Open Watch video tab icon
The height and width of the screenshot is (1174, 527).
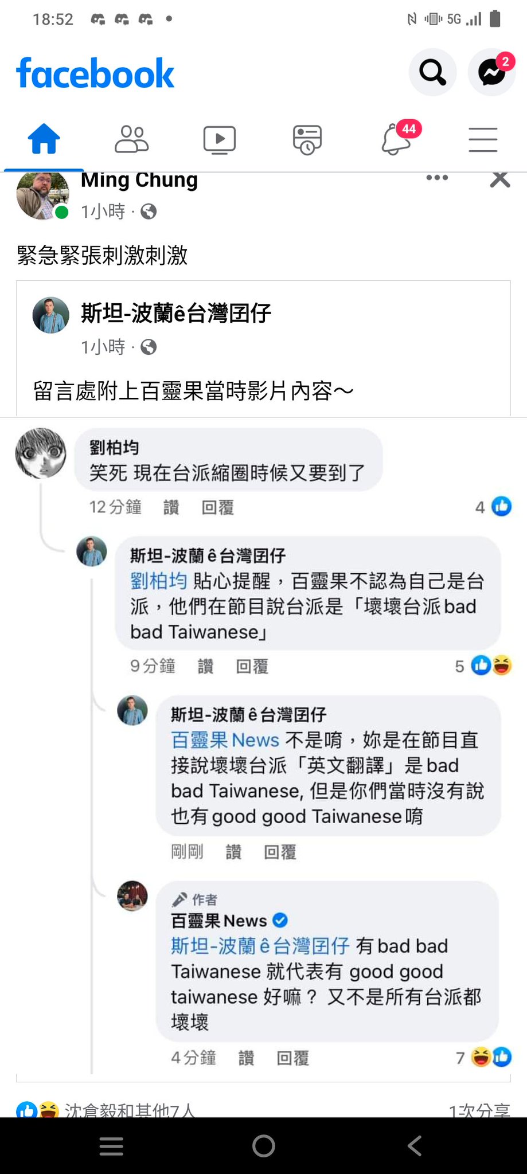coord(220,139)
